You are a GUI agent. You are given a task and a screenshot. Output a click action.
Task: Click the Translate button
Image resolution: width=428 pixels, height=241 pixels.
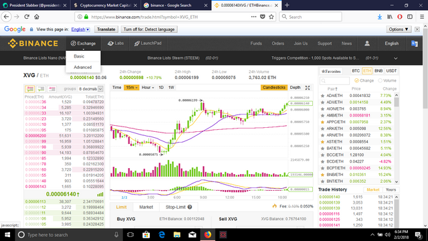[x=106, y=29]
